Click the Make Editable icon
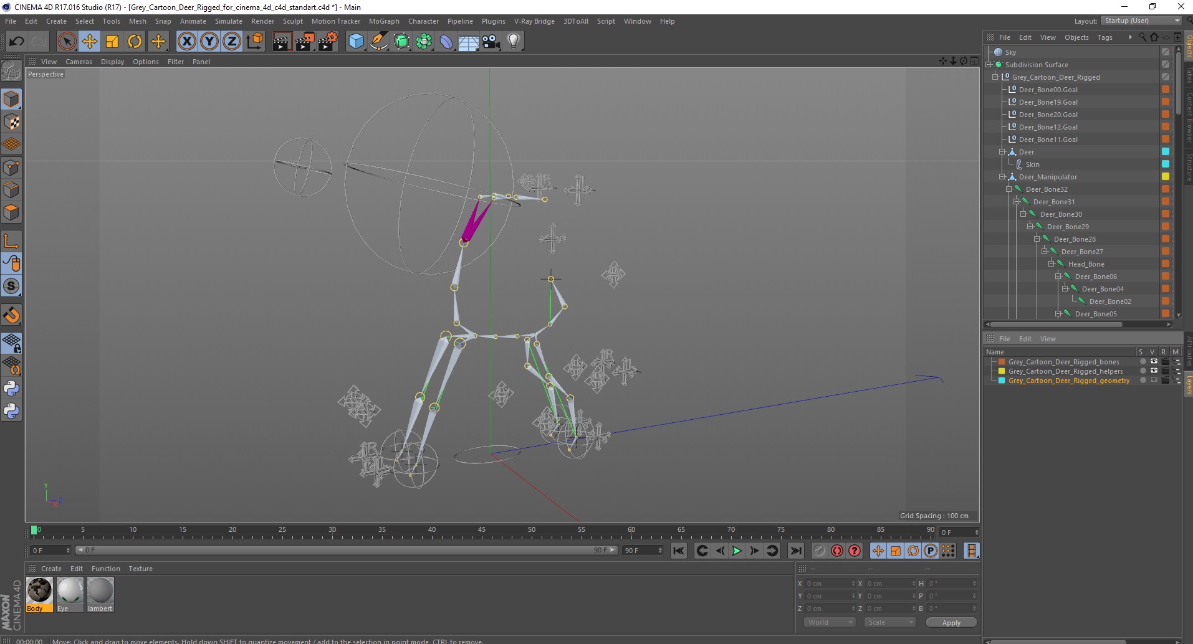Image resolution: width=1193 pixels, height=644 pixels. tap(11, 71)
